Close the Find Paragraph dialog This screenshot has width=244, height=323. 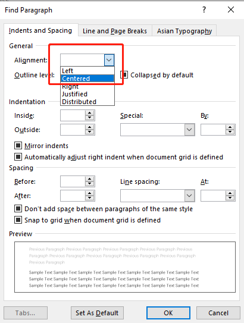[x=231, y=10]
